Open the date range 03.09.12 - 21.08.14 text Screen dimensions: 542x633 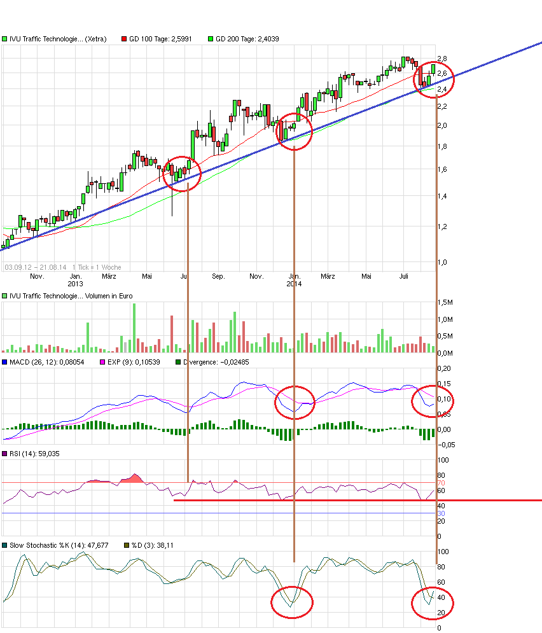(x=37, y=267)
